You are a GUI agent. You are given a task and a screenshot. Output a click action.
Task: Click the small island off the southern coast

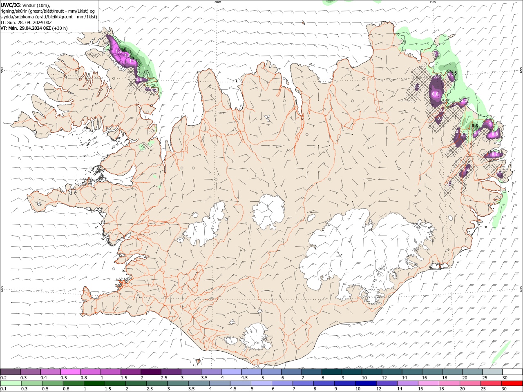(199, 361)
